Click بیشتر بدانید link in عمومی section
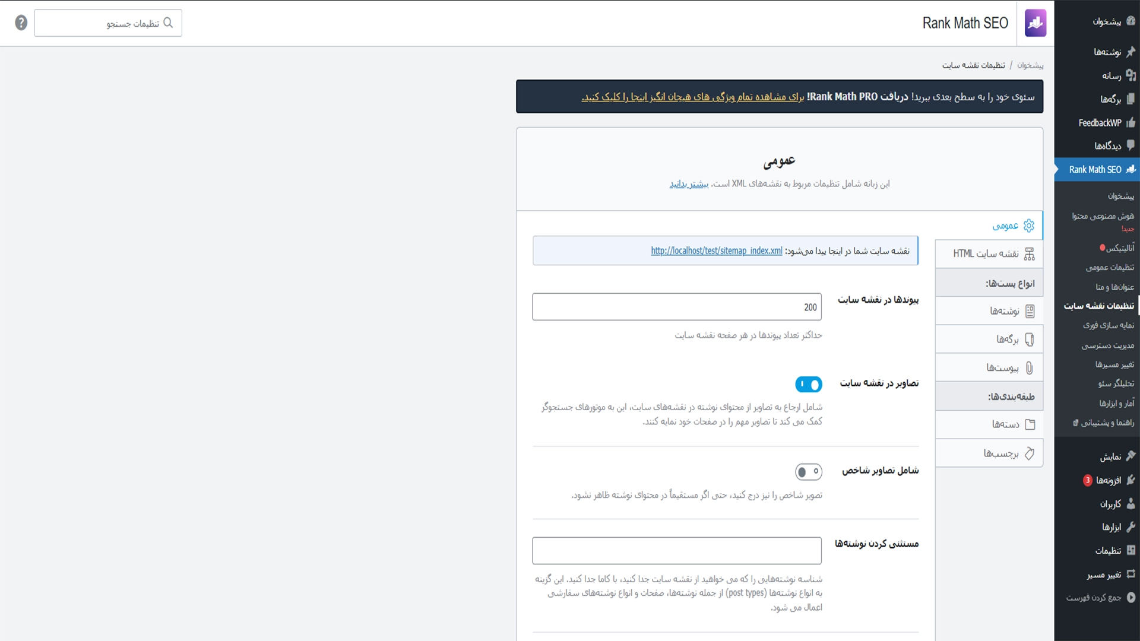Screen dimensions: 1140x641 click(x=688, y=184)
